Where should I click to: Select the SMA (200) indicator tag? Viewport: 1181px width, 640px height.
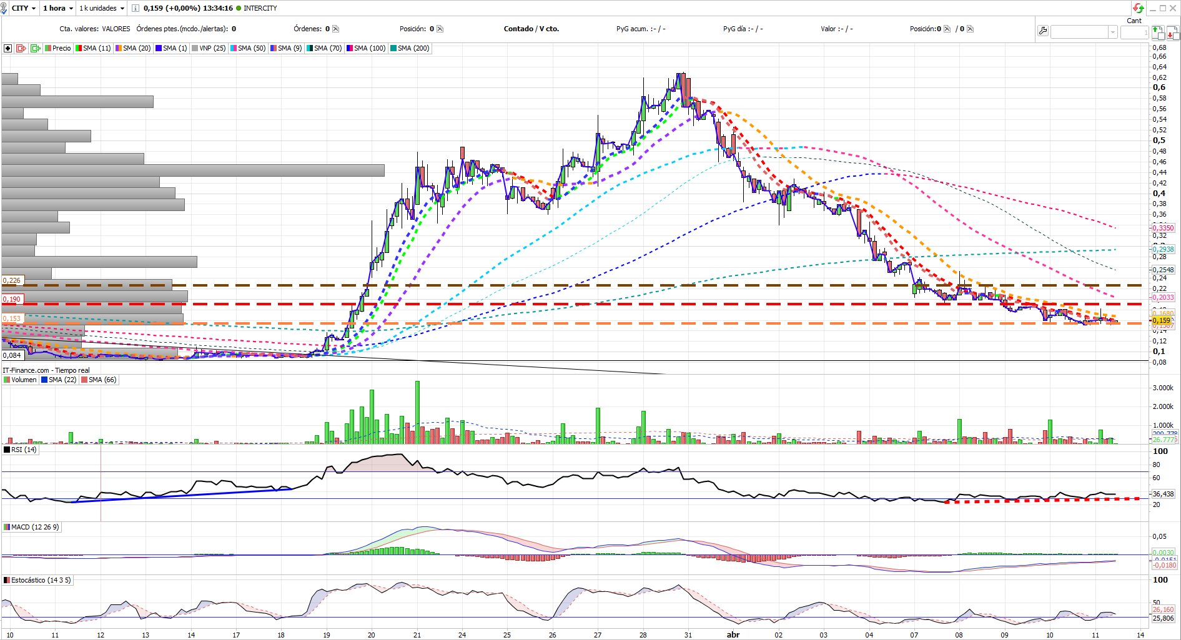[410, 48]
